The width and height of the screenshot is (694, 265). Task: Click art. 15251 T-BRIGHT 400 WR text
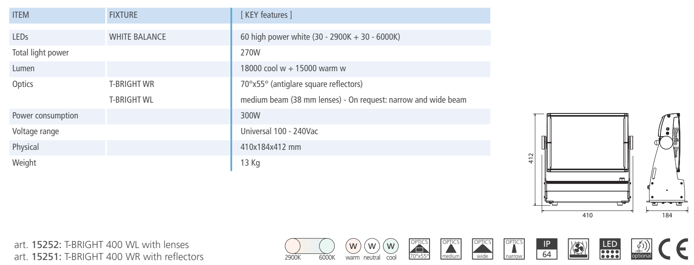[x=109, y=257]
